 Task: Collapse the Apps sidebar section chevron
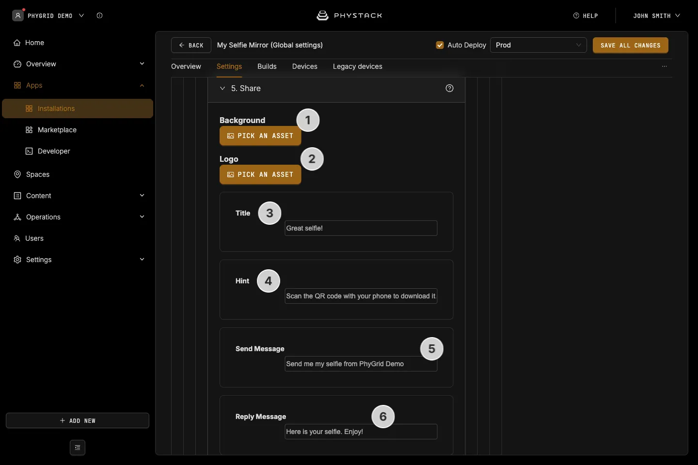[142, 85]
